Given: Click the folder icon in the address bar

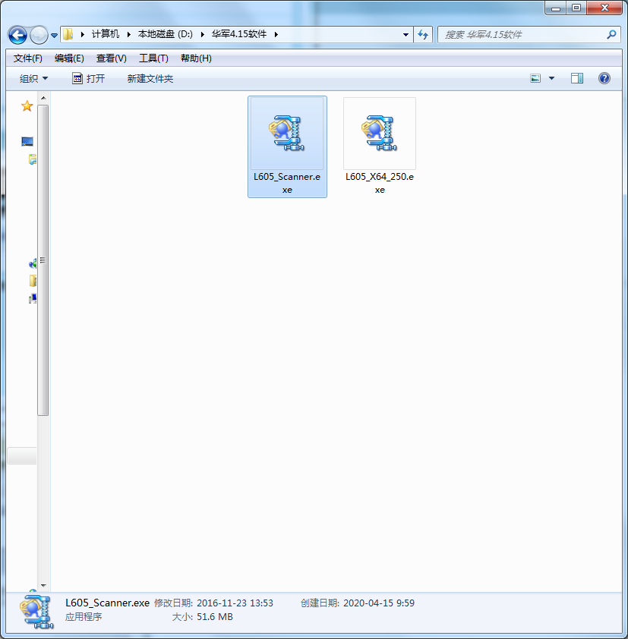Looking at the screenshot, I should 68,35.
